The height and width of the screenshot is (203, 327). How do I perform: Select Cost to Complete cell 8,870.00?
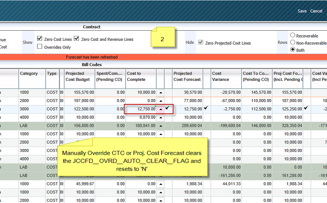(x=141, y=118)
